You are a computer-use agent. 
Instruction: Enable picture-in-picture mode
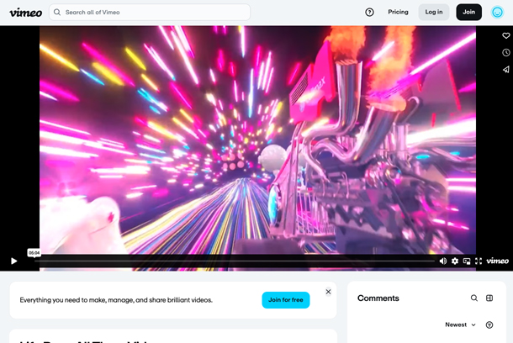click(467, 261)
